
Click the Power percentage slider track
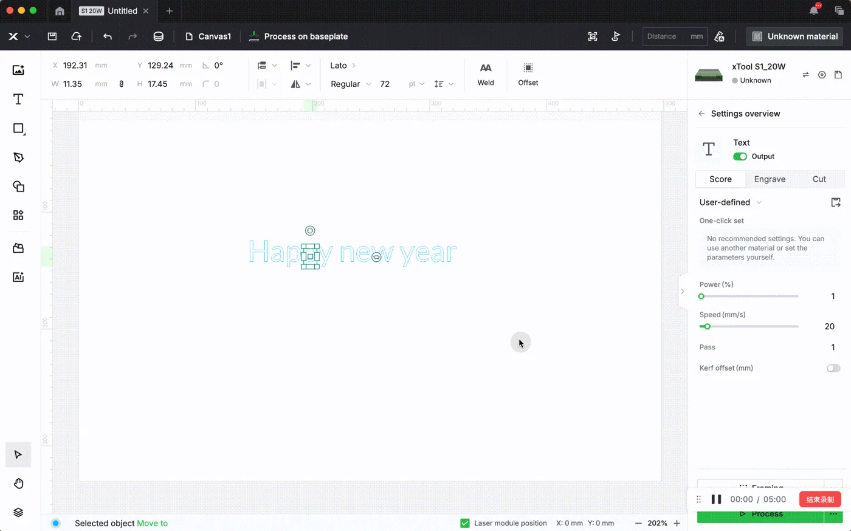click(749, 296)
